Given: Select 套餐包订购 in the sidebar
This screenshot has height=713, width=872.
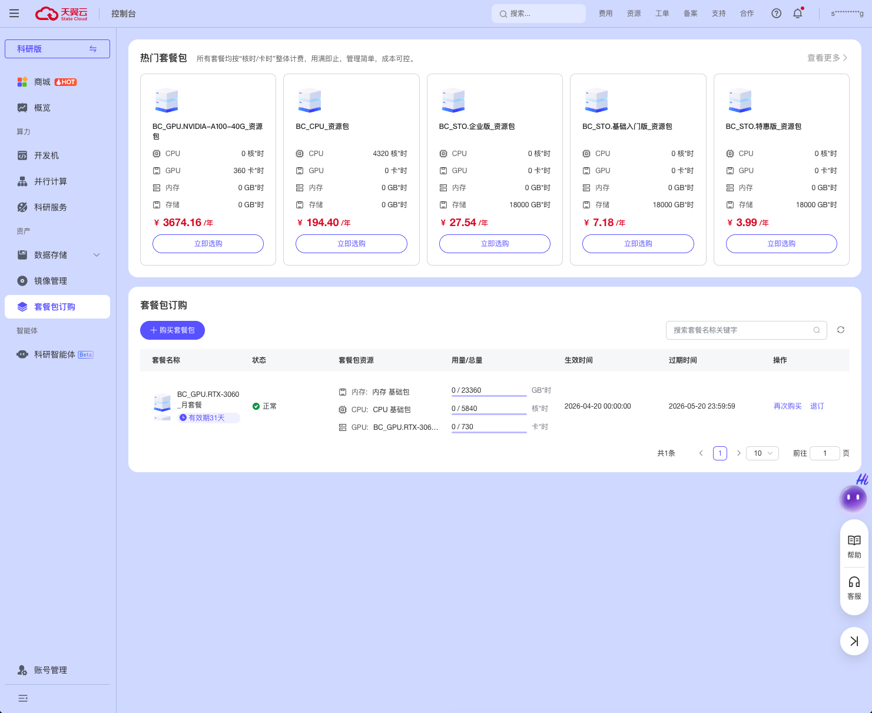Looking at the screenshot, I should (x=57, y=307).
